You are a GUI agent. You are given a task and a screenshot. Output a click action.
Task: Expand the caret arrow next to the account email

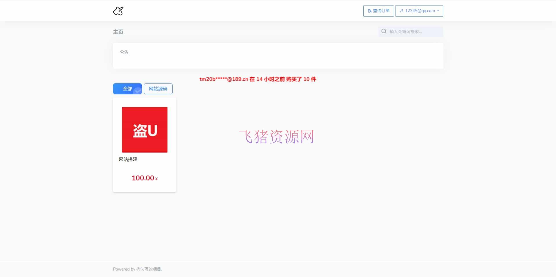point(439,11)
